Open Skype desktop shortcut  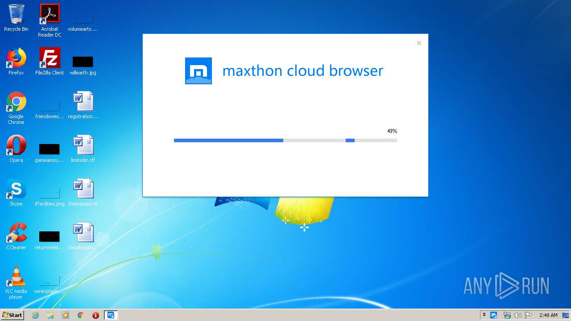point(16,193)
